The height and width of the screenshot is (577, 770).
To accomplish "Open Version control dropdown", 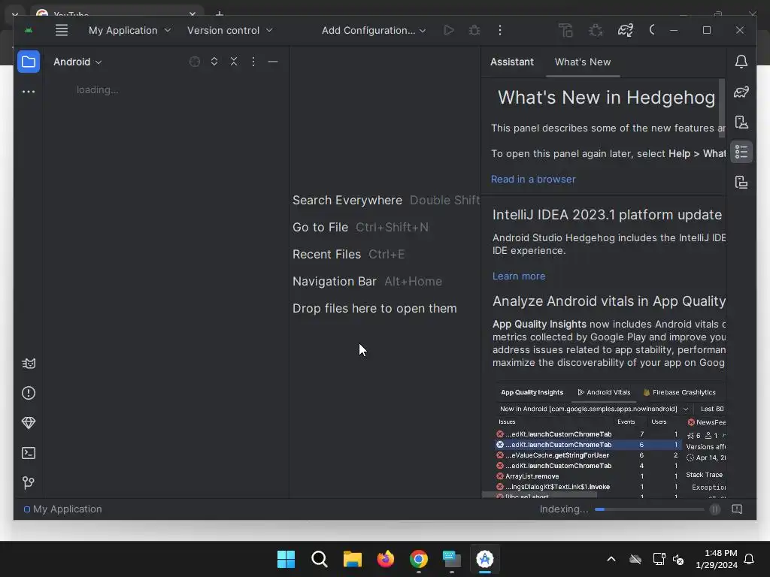I will 229,30.
